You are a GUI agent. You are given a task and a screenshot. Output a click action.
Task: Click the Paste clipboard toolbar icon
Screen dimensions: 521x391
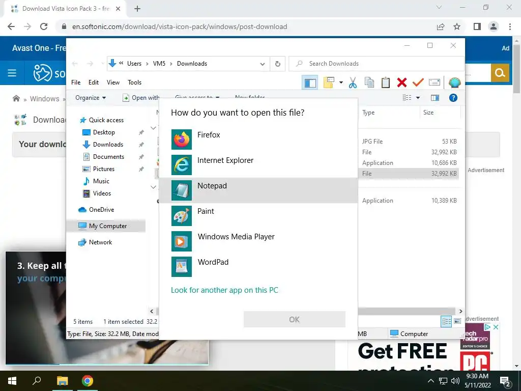point(386,82)
